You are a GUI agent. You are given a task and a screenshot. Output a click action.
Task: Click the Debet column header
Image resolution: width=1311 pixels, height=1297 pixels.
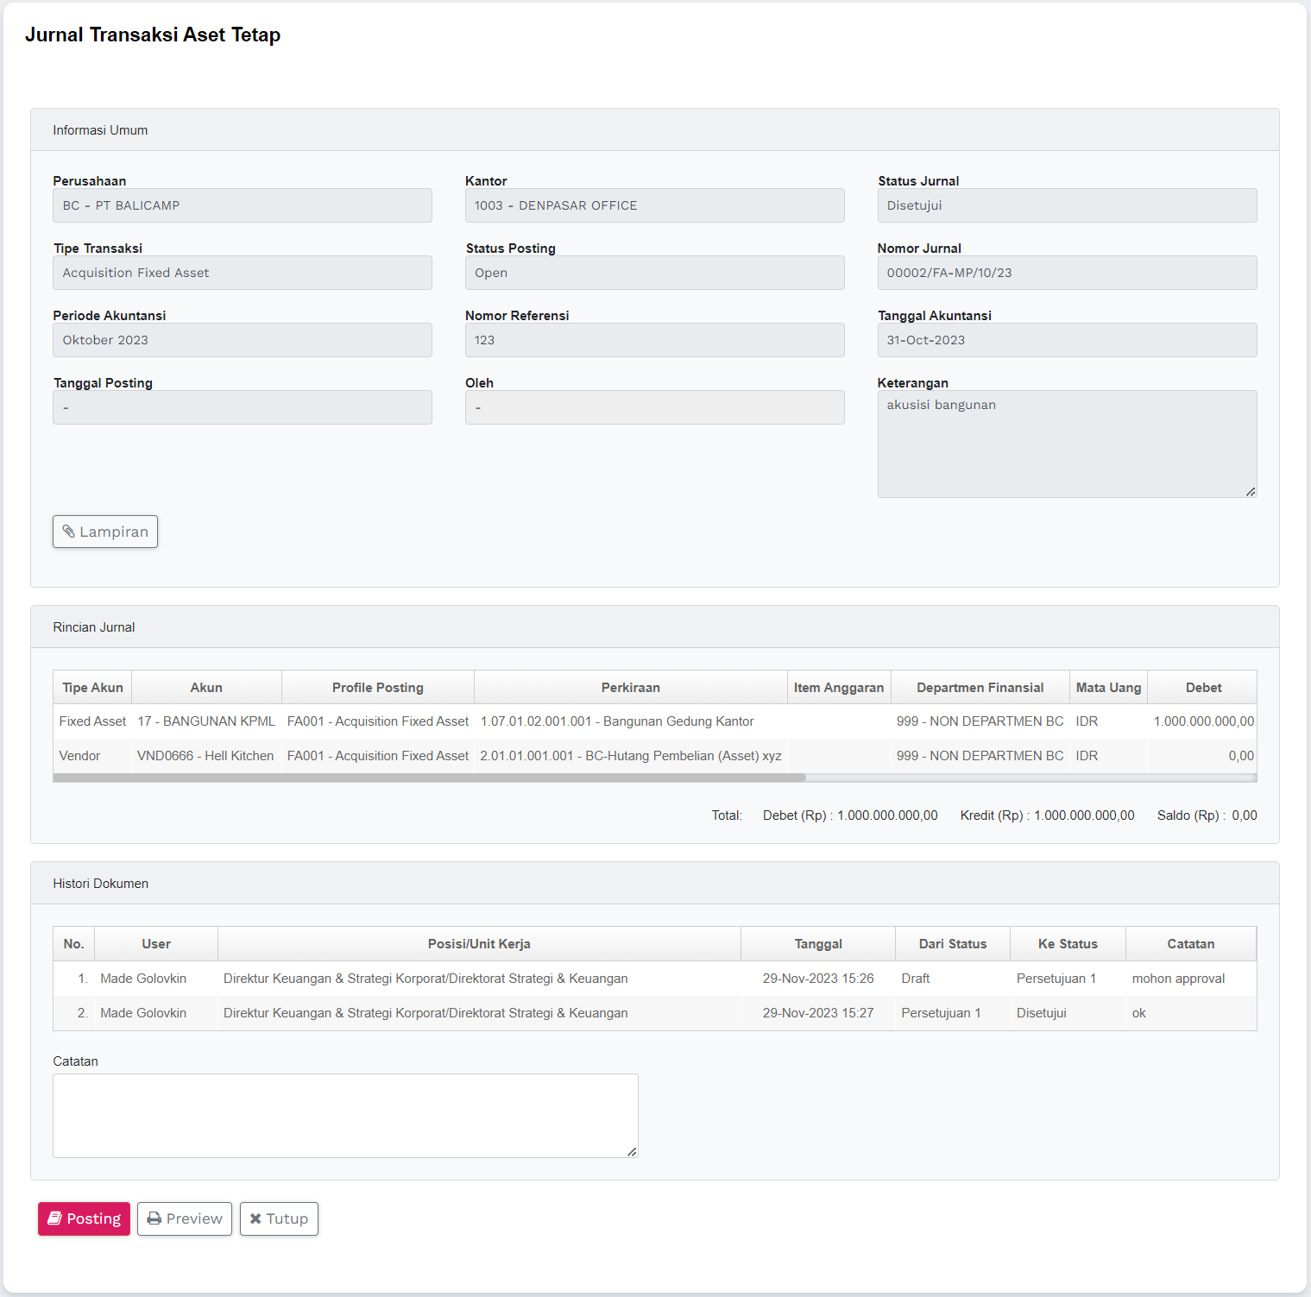click(x=1203, y=688)
